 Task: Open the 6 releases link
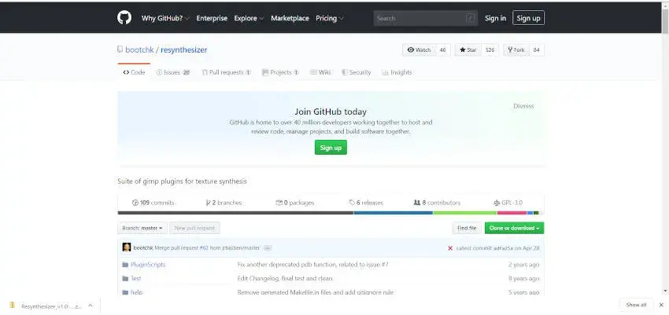(366, 203)
